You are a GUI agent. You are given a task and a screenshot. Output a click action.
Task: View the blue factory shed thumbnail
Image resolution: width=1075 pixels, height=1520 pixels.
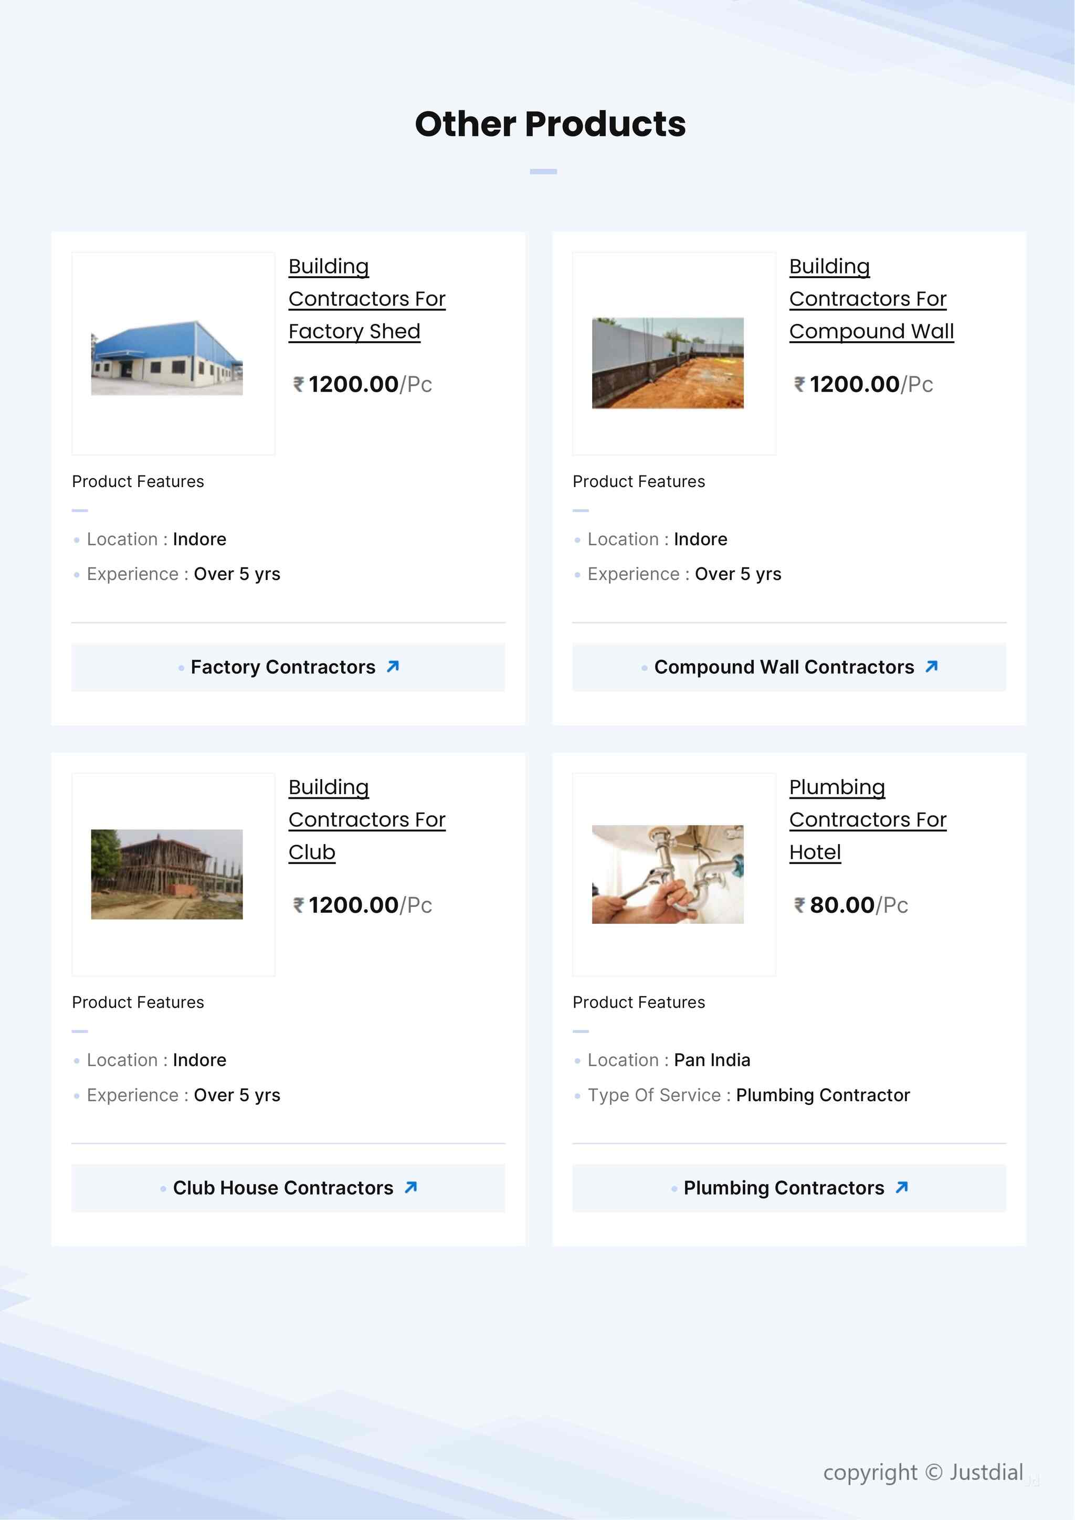tap(167, 358)
